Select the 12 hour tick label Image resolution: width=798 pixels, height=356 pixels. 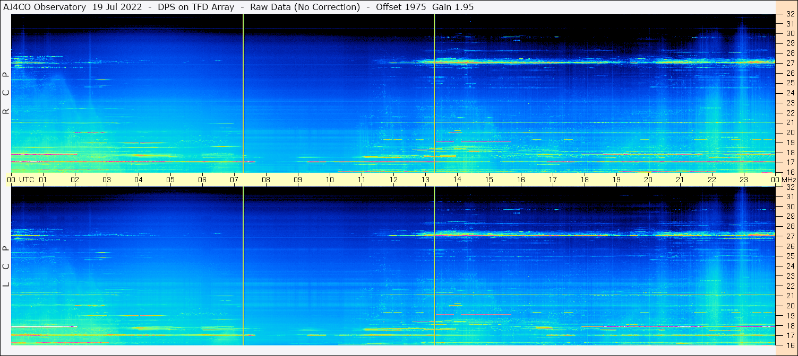coord(393,180)
